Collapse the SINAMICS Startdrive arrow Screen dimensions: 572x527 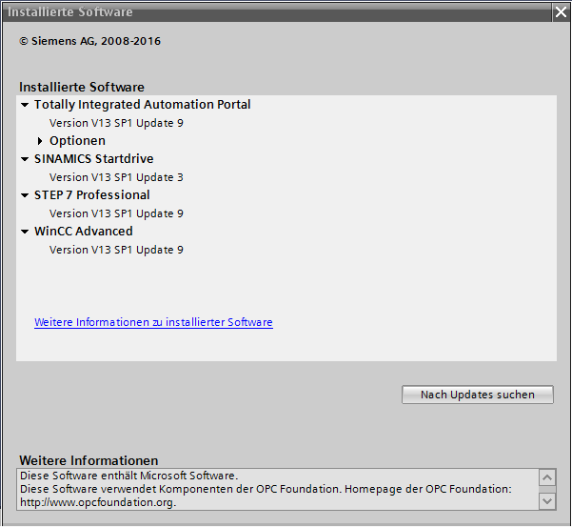(x=25, y=159)
